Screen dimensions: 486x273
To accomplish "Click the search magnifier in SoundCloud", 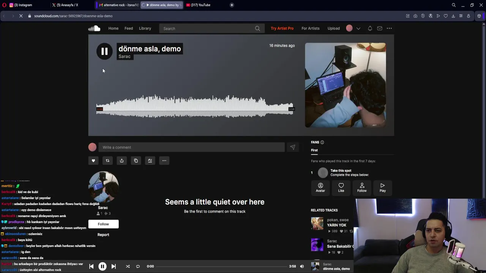I will click(x=257, y=28).
